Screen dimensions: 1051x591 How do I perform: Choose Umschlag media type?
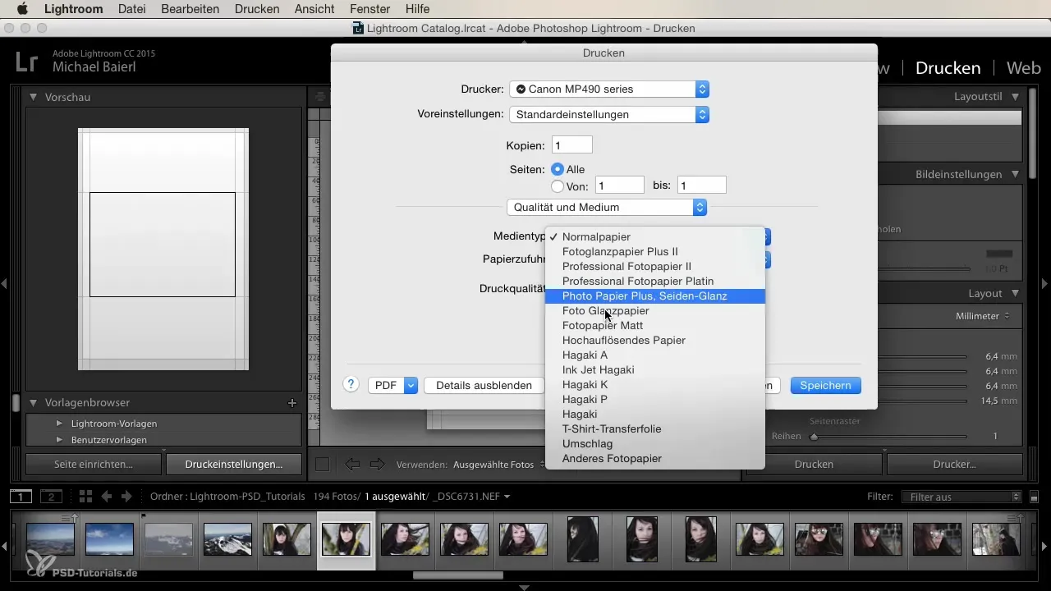click(x=655, y=444)
